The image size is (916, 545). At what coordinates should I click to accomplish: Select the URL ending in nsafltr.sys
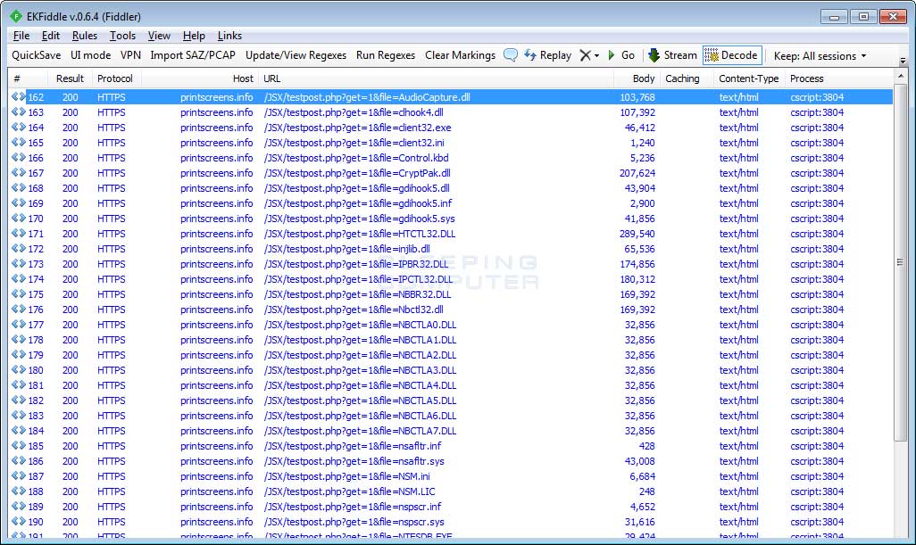(354, 461)
